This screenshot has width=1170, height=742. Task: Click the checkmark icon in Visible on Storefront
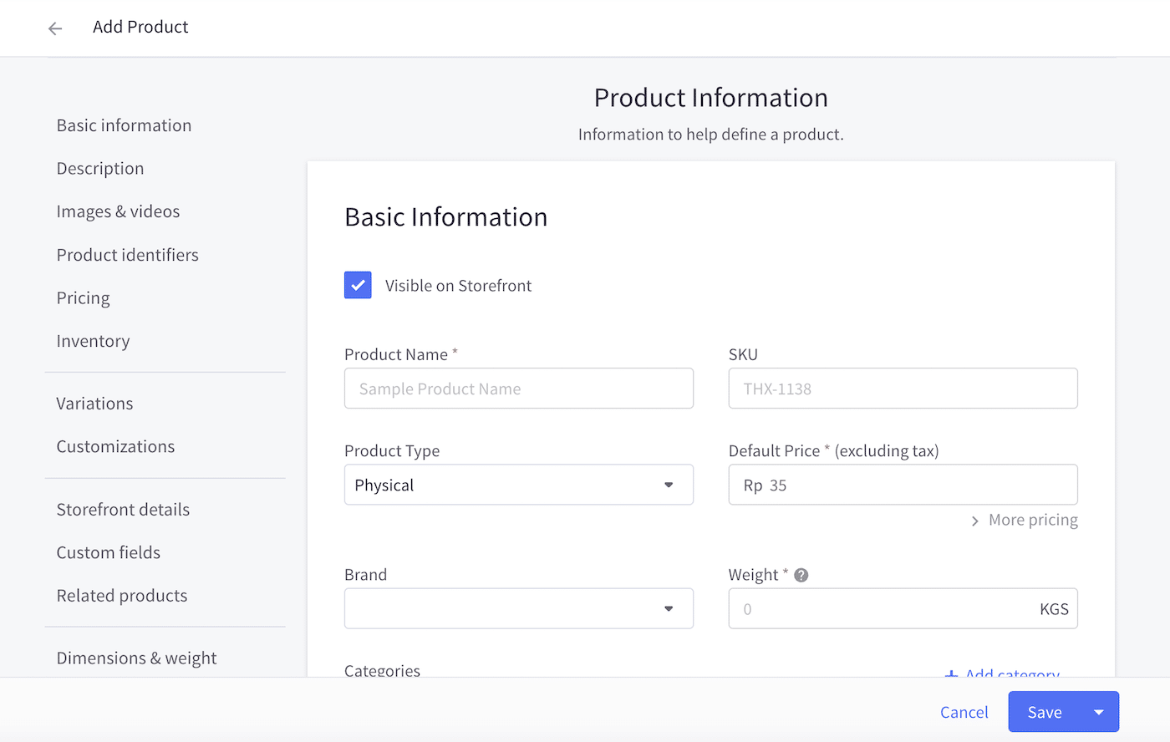pyautogui.click(x=358, y=285)
